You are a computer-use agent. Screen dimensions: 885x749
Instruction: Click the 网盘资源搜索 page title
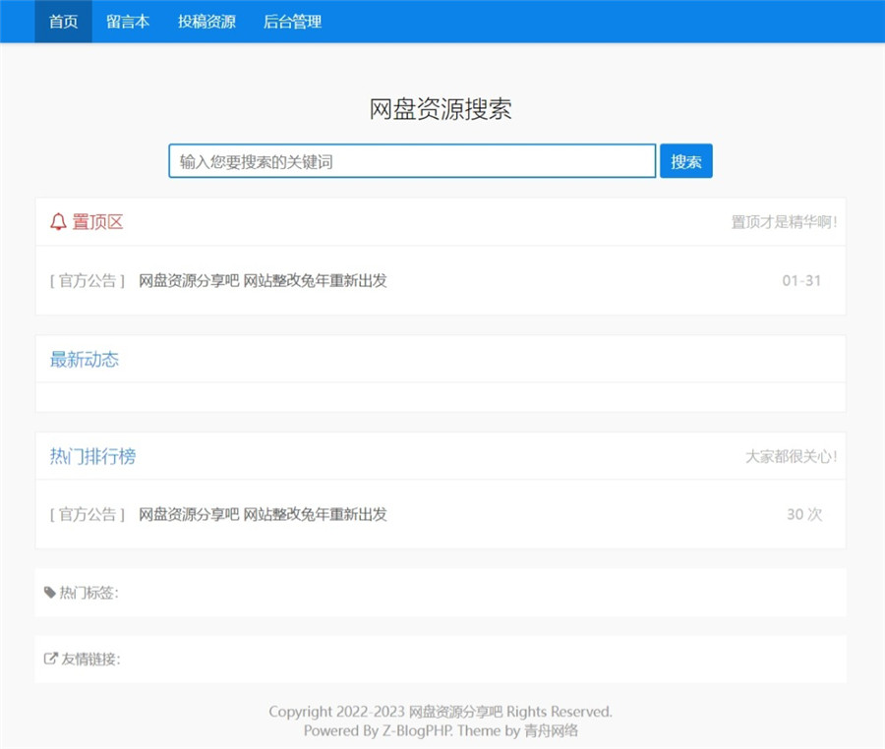(442, 111)
